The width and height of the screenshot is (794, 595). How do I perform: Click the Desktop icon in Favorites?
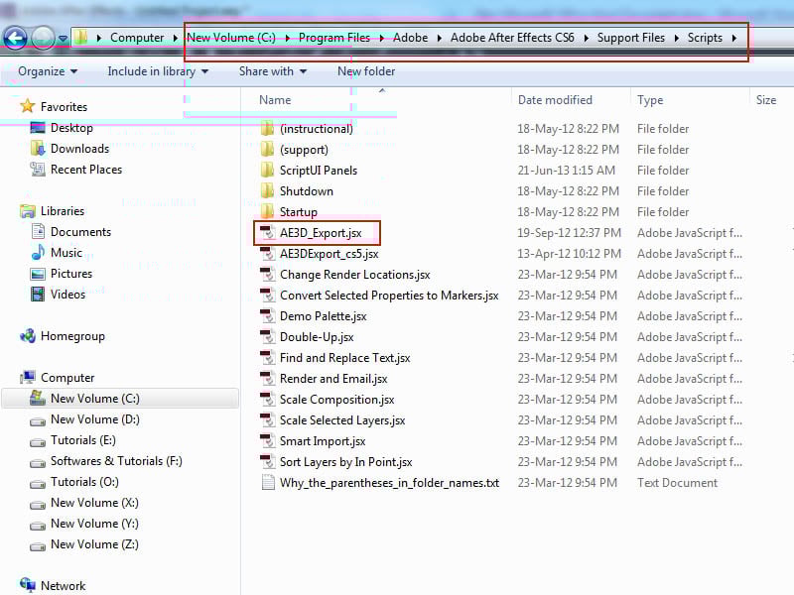pos(38,128)
